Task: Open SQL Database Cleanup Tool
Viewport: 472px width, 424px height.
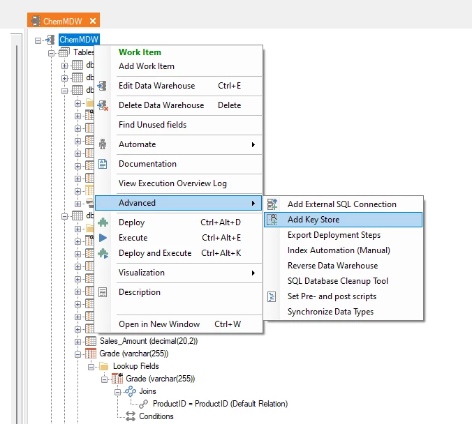Action: (343, 281)
